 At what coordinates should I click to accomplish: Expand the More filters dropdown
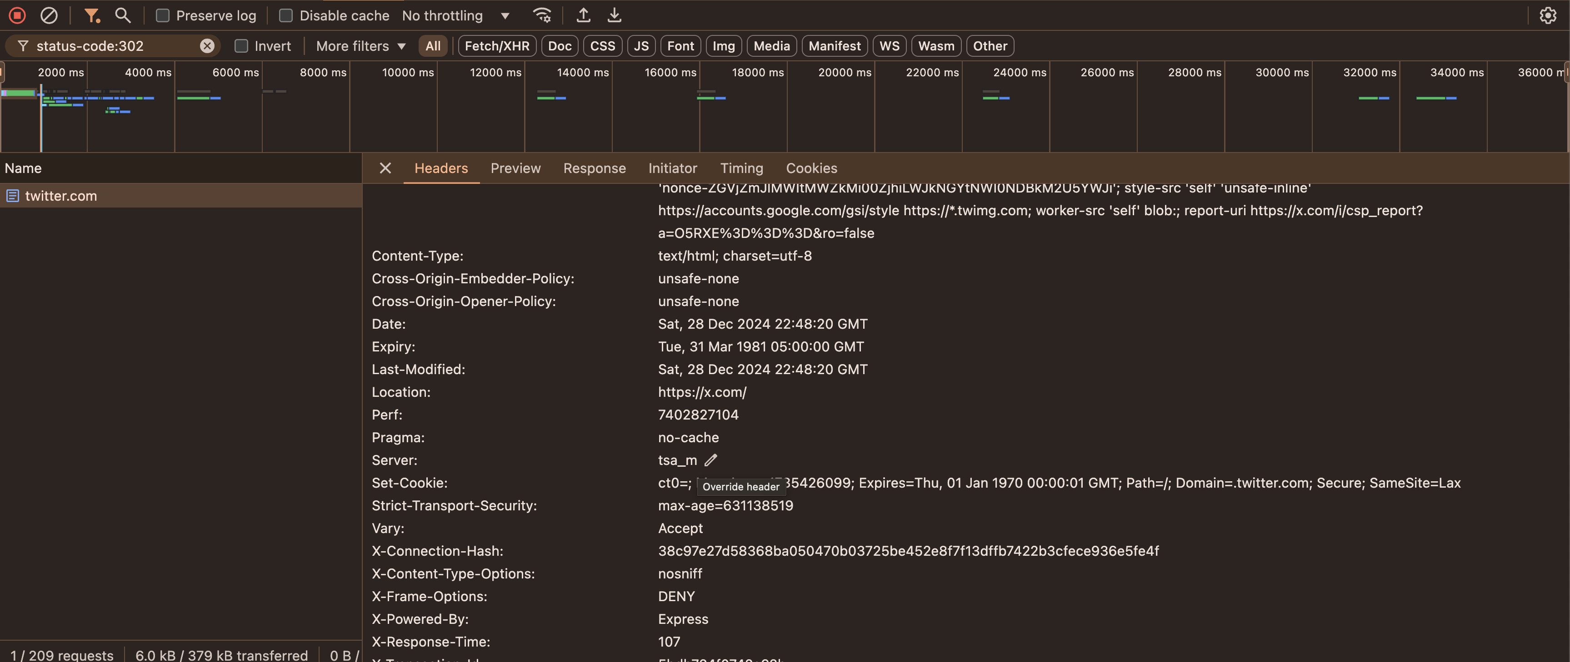click(360, 46)
